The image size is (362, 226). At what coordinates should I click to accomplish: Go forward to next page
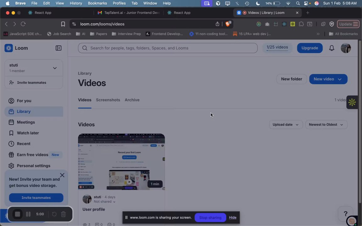14,24
